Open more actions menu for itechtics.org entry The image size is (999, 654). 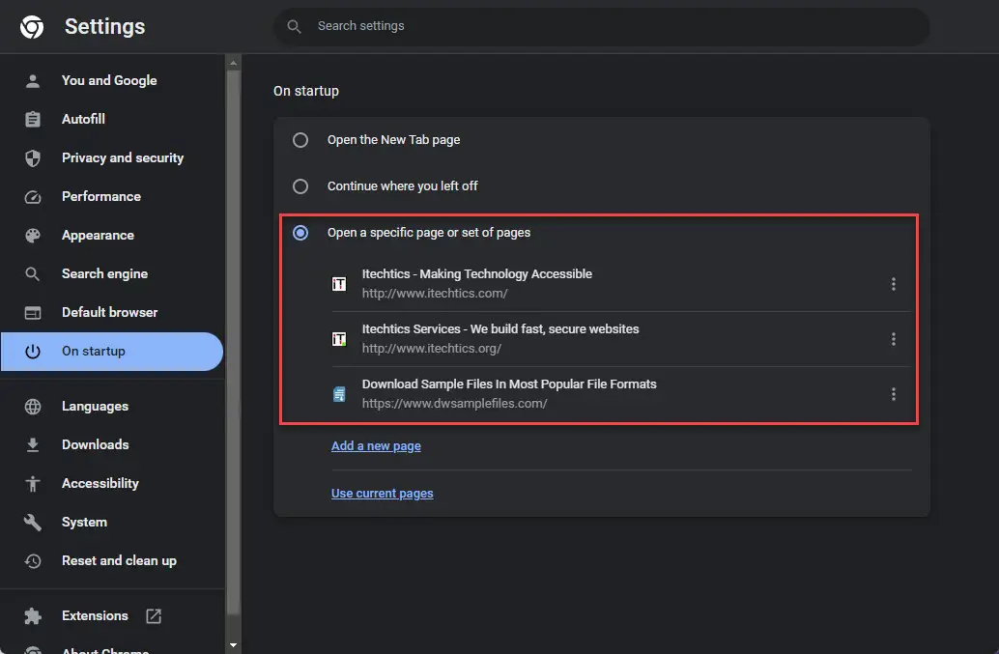894,339
